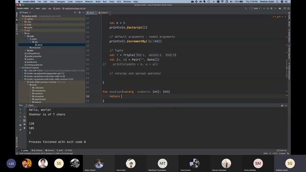306x172 pixels.
Task: Click the pin tab icon in Run panel
Action: click(20, 129)
